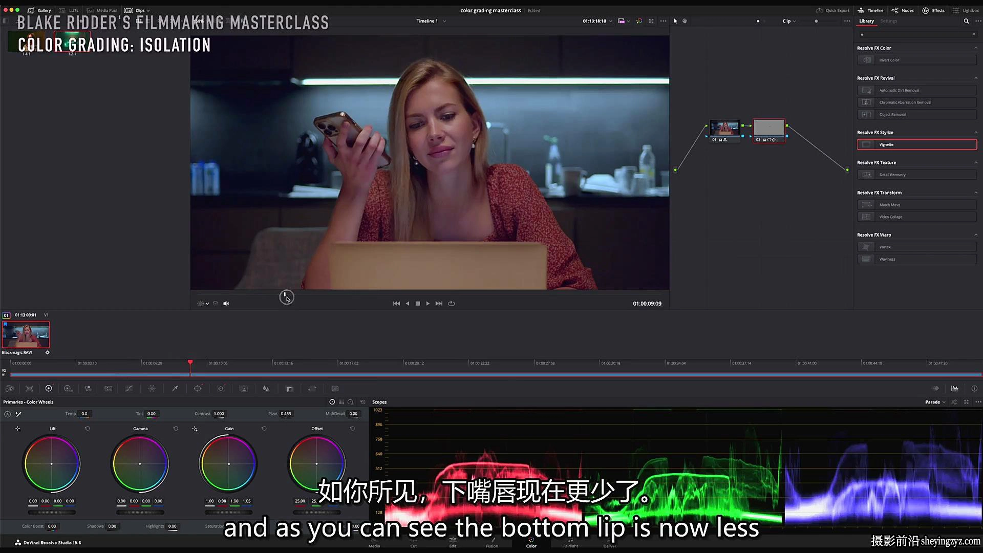This screenshot has height=553, width=983.
Task: Open the Curves palette
Action: [129, 389]
